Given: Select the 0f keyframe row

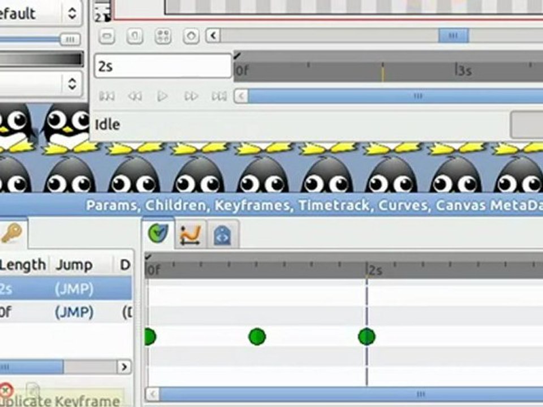Looking at the screenshot, I should pyautogui.click(x=66, y=312).
